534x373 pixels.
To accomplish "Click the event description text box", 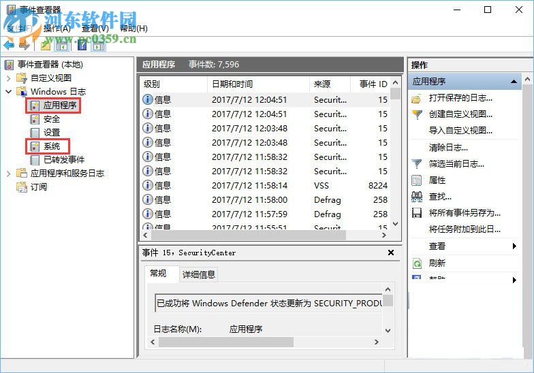I will pyautogui.click(x=269, y=304).
